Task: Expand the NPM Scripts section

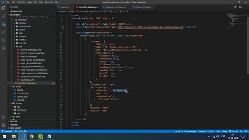Action: 16,128
